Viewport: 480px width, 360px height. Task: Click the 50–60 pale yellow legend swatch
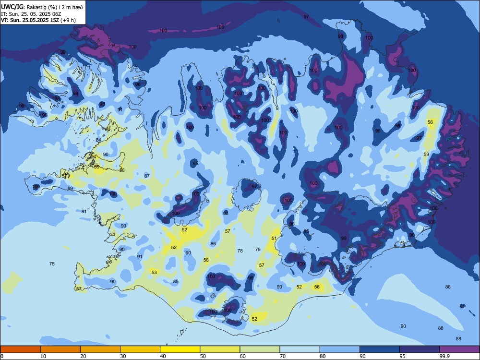tap(220, 349)
